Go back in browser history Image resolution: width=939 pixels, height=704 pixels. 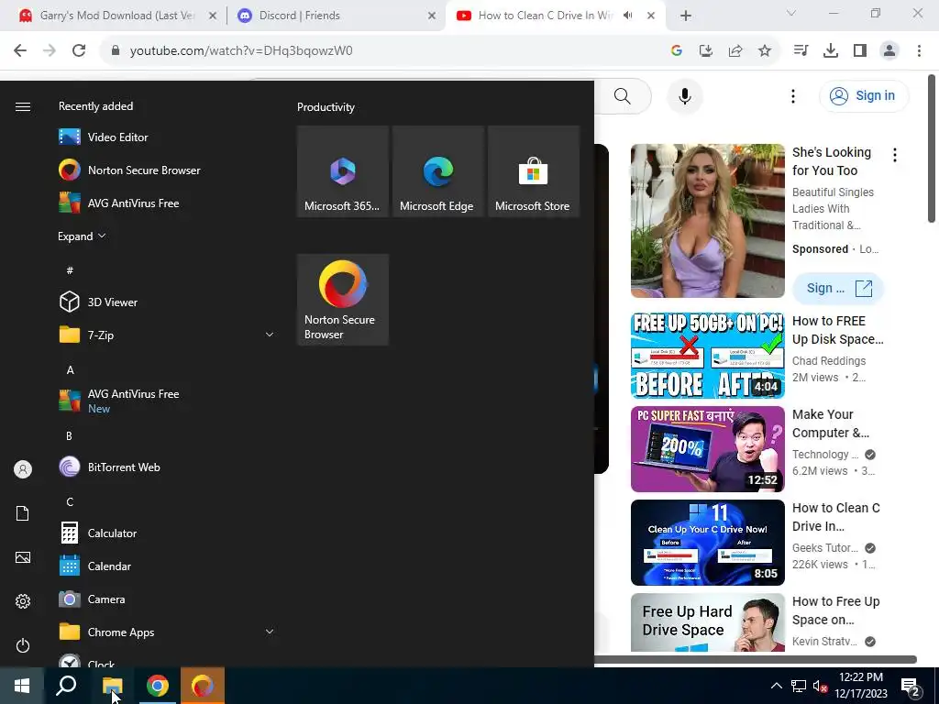[20, 51]
